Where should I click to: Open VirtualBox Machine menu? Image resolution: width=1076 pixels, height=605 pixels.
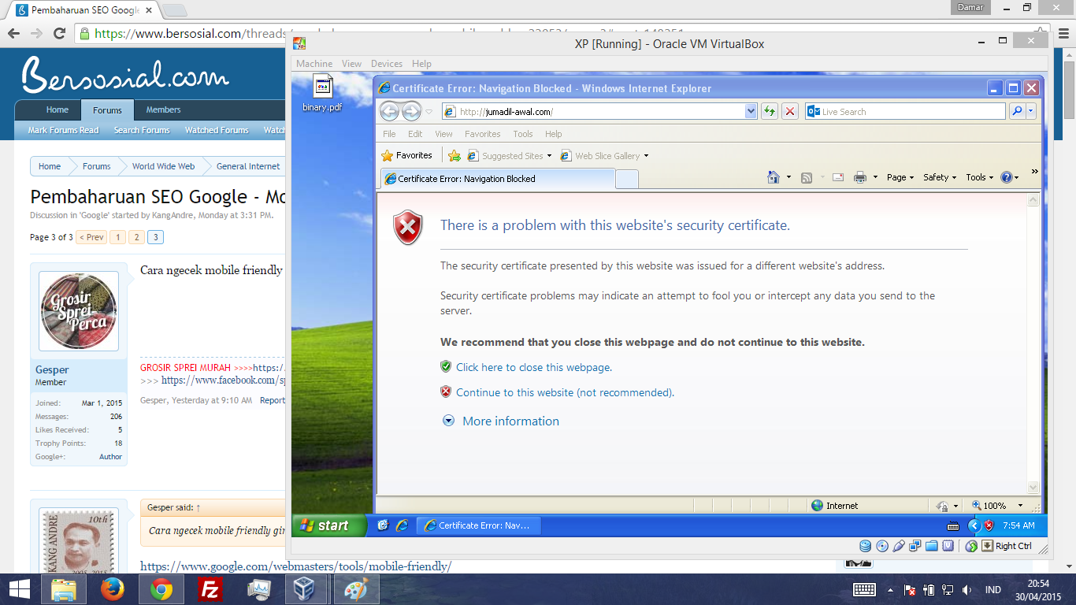tap(314, 64)
